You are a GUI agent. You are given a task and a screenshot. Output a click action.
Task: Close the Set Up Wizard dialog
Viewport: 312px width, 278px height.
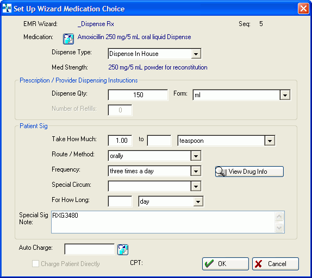coord(303,9)
